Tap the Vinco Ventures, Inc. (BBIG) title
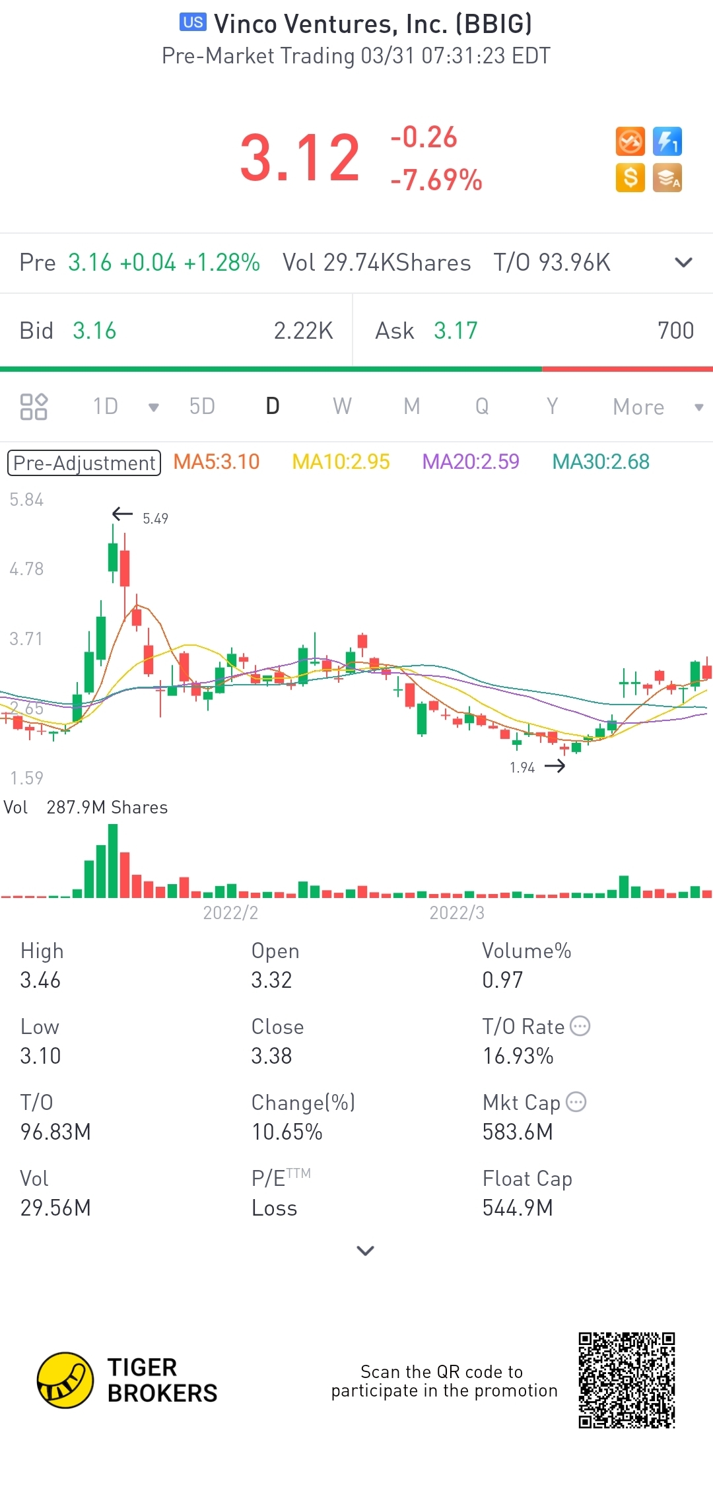This screenshot has width=713, height=1485. point(373,24)
